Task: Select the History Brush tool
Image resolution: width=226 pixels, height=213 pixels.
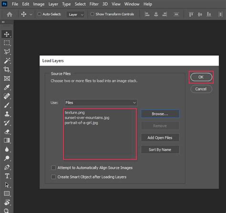Action: pos(7,123)
